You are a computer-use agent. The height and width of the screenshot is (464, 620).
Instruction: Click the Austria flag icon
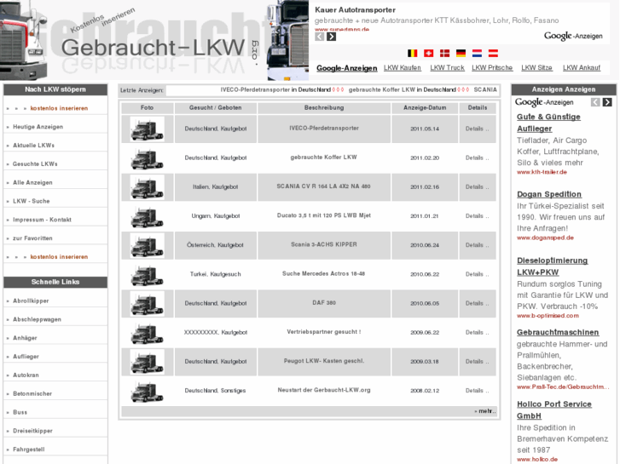tap(493, 53)
